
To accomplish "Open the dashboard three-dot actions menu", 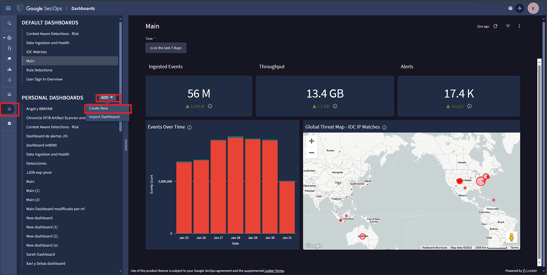I will click(519, 26).
